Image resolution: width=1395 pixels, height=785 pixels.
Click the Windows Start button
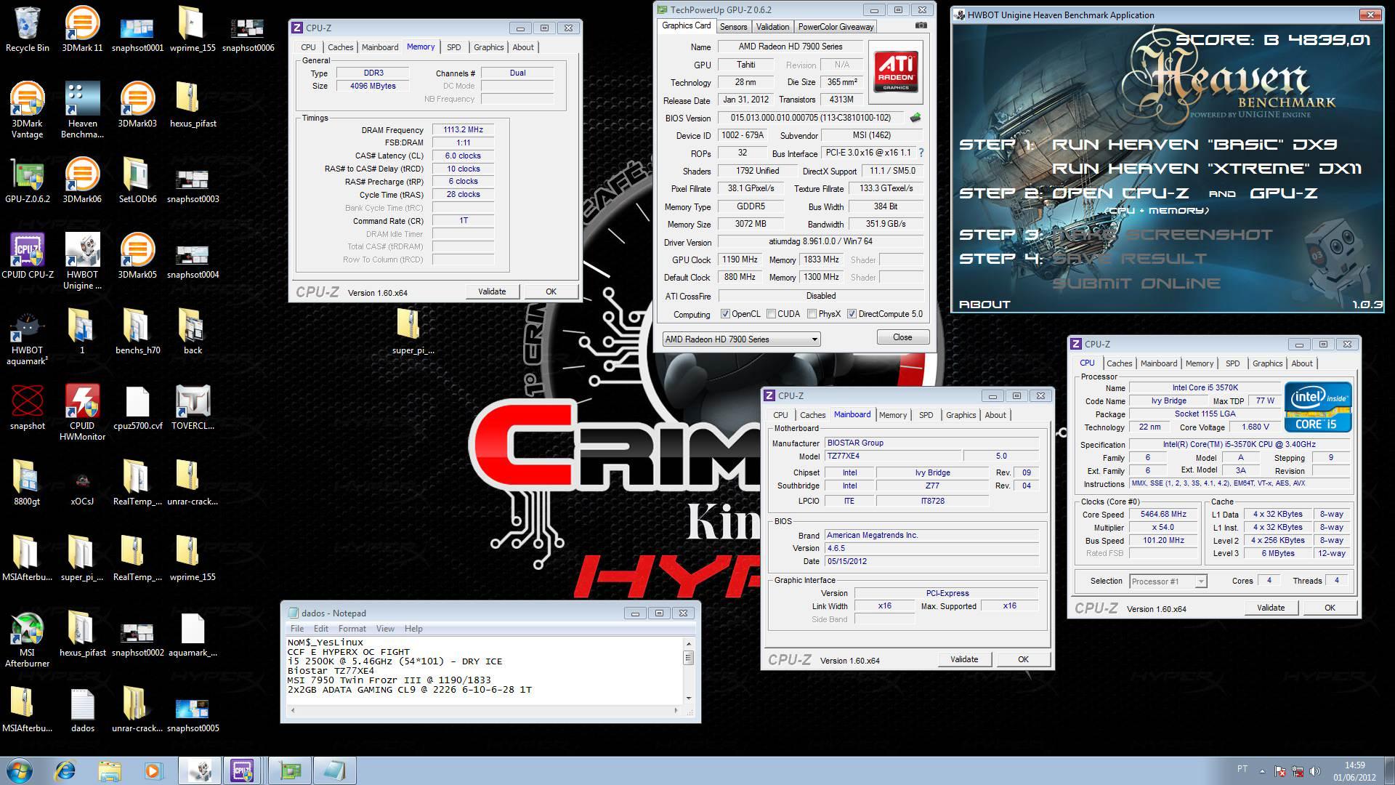[19, 770]
